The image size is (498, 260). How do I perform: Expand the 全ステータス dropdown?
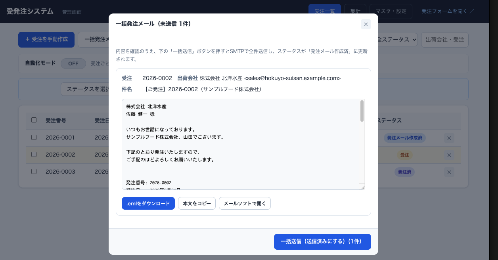coord(398,40)
